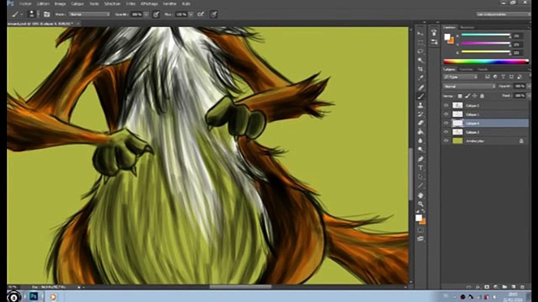The height and width of the screenshot is (302, 538).
Task: Select the Eraser tool
Action: pyautogui.click(x=420, y=123)
